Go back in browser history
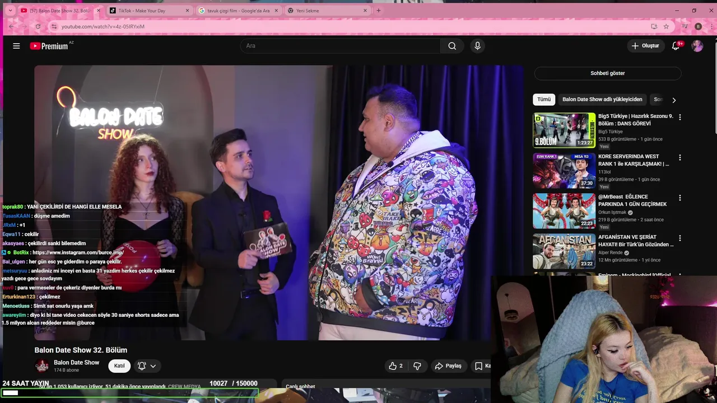Screen dimensions: 717x403 [11, 26]
